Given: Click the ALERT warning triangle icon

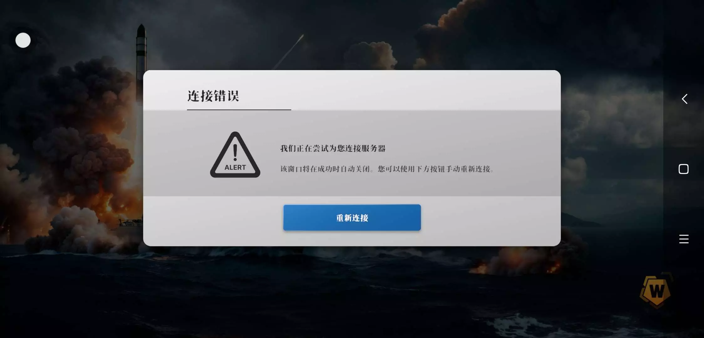Looking at the screenshot, I should coord(235,155).
